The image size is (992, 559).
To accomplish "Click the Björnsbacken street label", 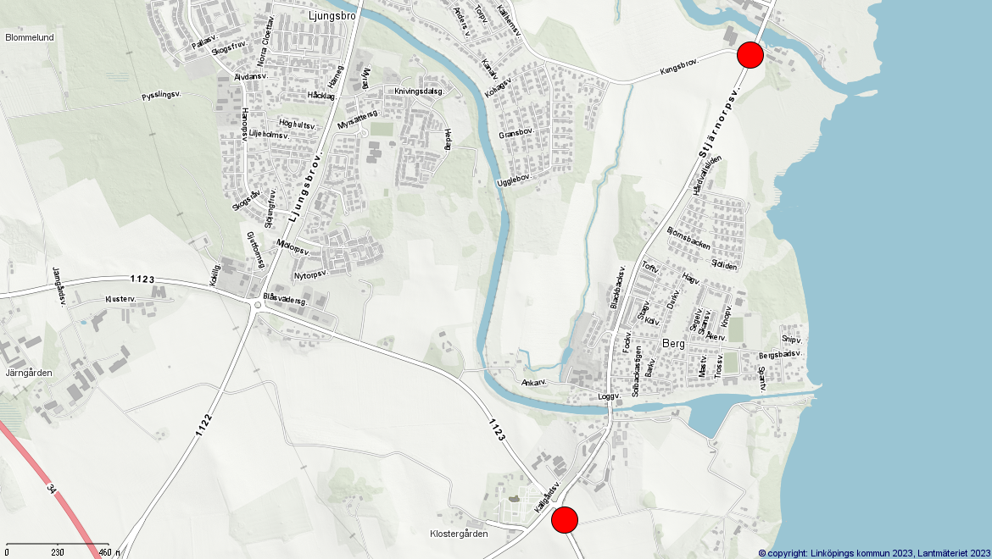I will (x=688, y=238).
